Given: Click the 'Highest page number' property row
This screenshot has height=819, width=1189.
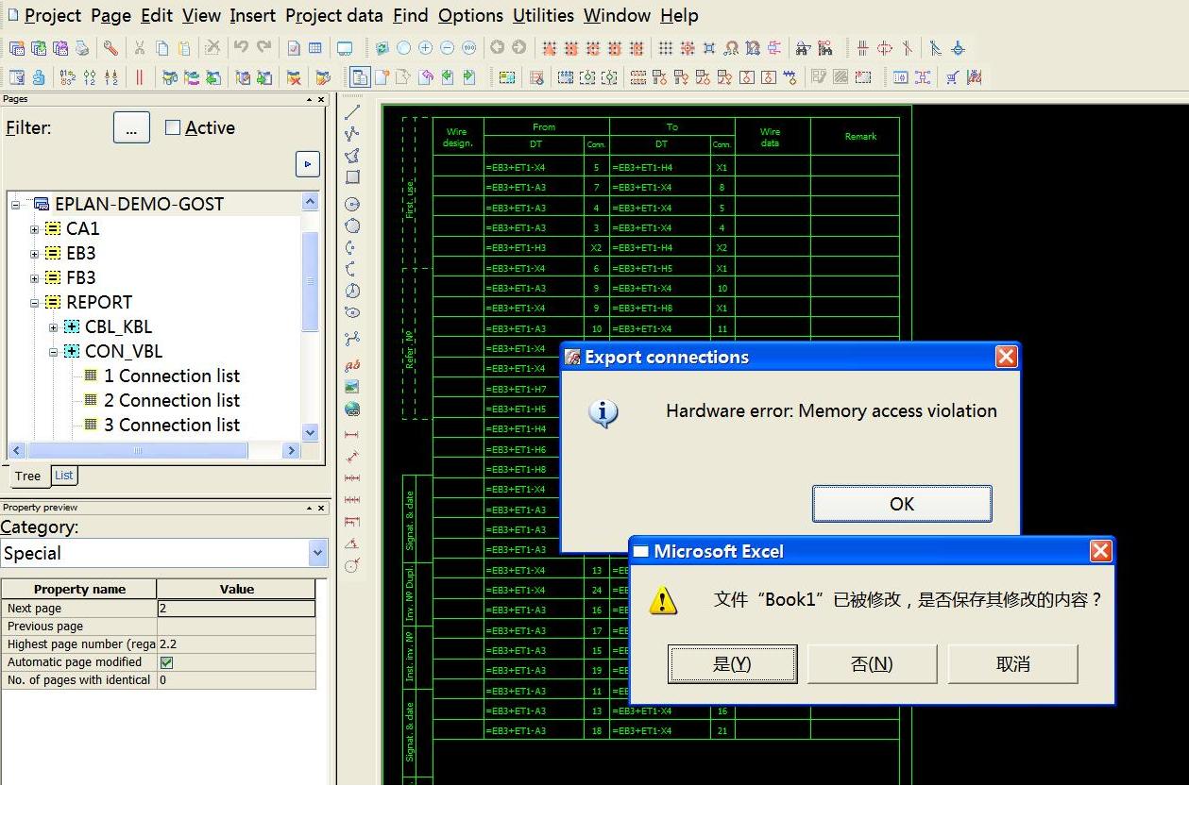Looking at the screenshot, I should click(159, 644).
